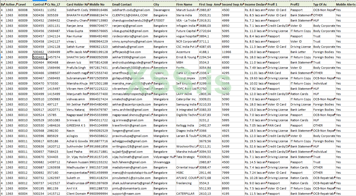Click the Cc No cell 11052
This screenshot has width=356, height=196.
(x=56, y=10)
